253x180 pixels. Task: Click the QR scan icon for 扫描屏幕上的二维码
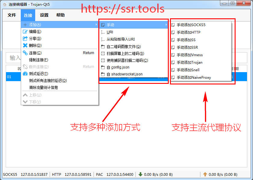(103, 53)
